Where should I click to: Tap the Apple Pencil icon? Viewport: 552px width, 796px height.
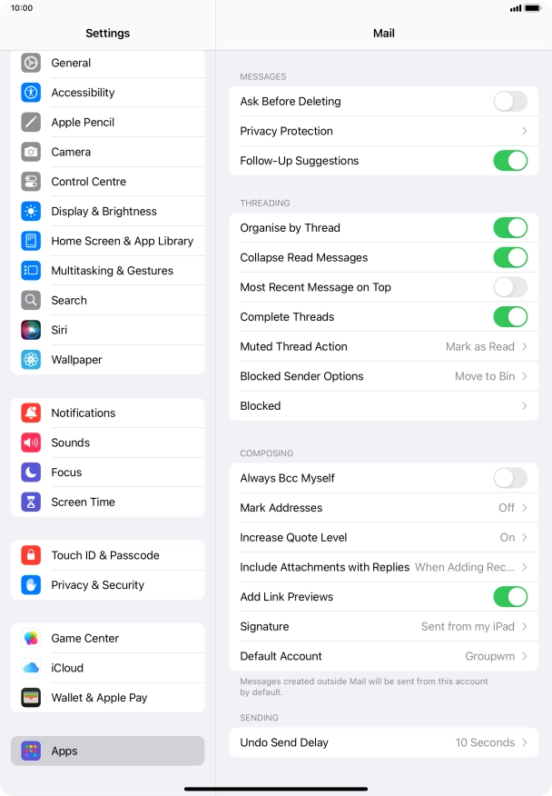(31, 123)
